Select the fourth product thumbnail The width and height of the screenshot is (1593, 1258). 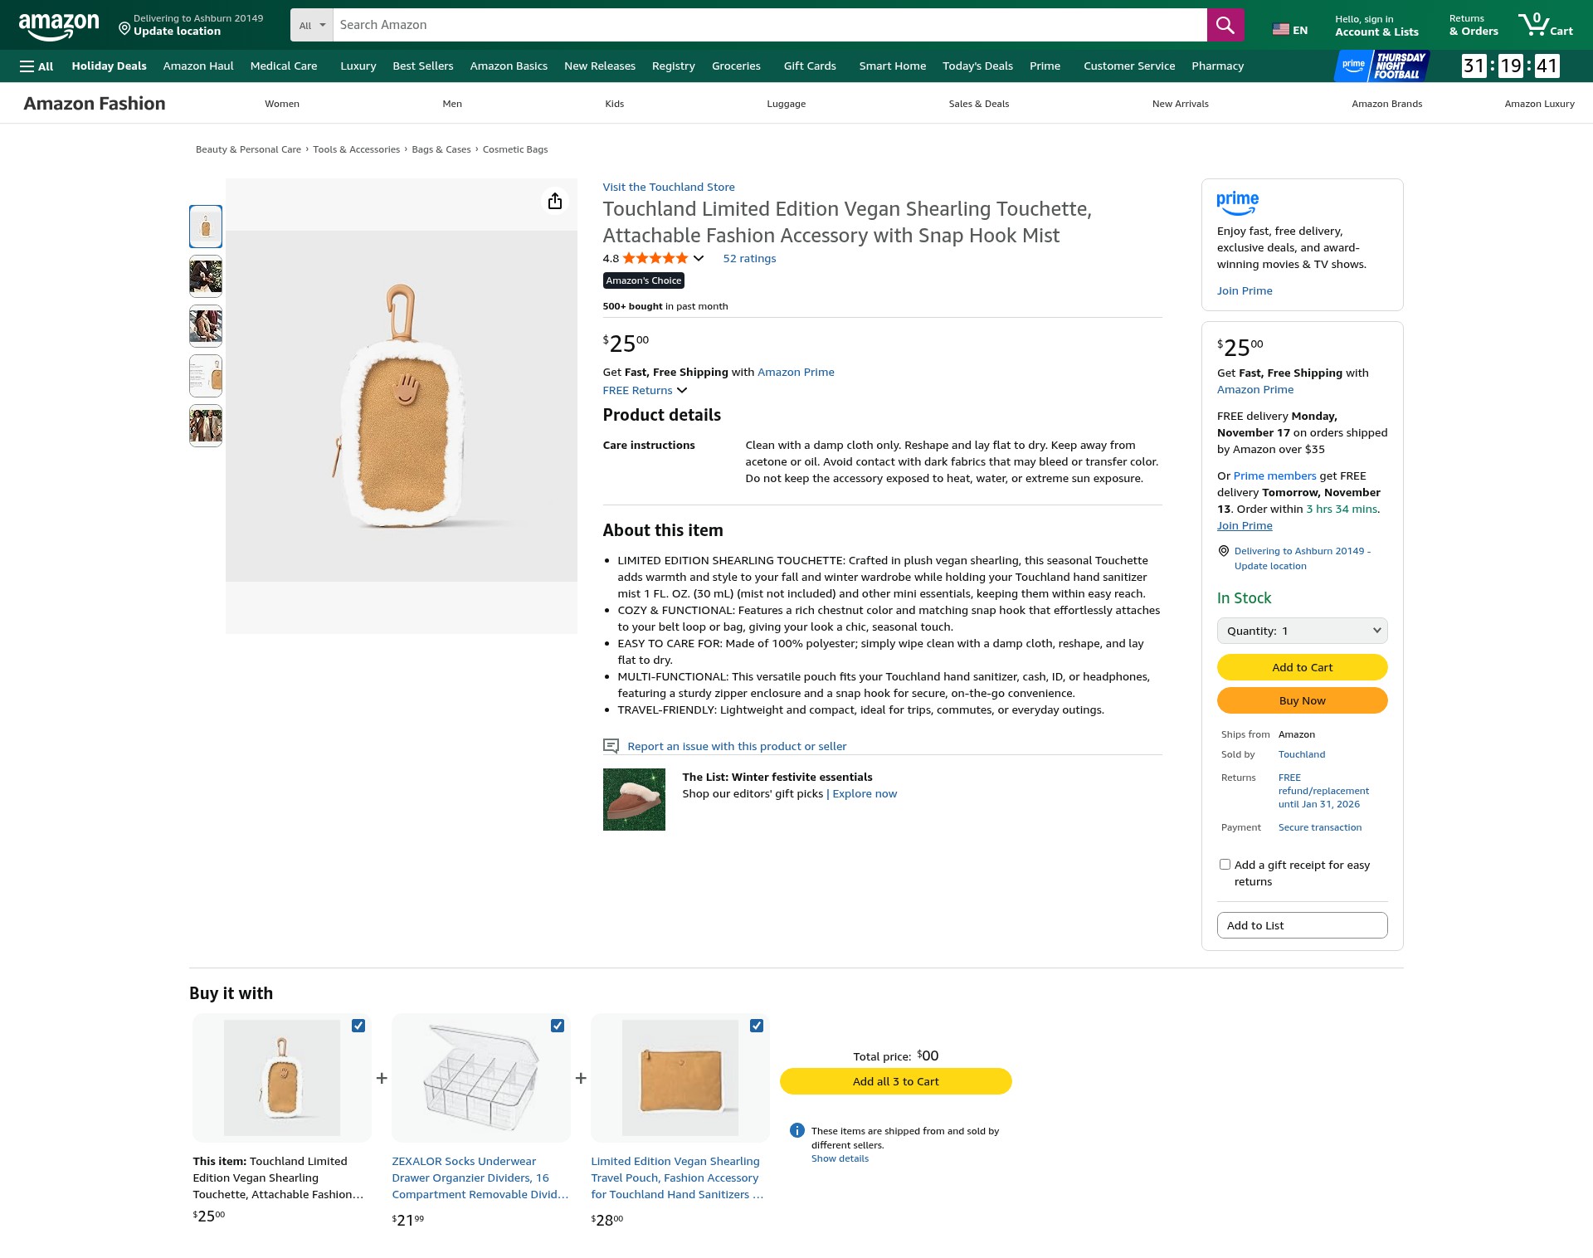(x=206, y=376)
